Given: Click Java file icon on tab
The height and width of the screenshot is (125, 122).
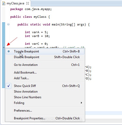Looking at the screenshot, I should [x=4, y=3].
